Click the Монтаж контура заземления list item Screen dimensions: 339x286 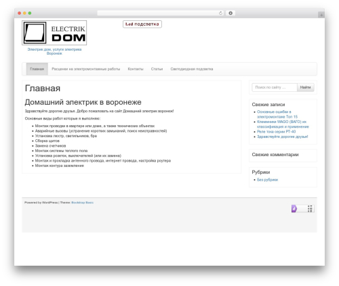pos(60,166)
